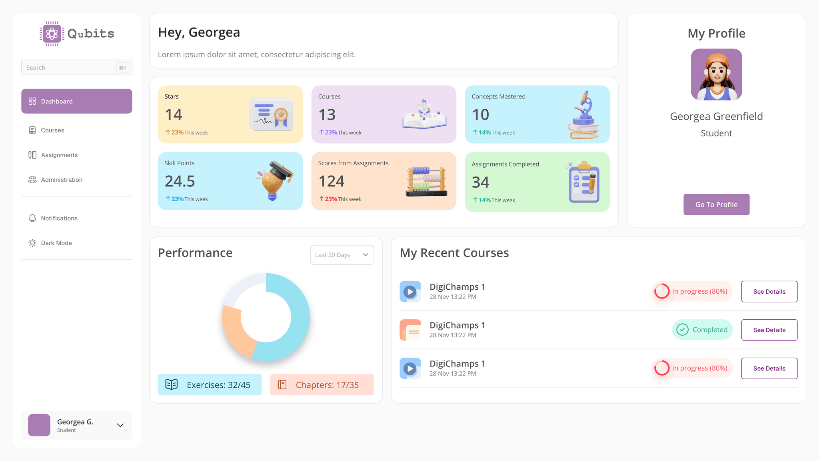This screenshot has width=819, height=461.
Task: Expand the Georgea G. account chevron
Action: tap(120, 425)
